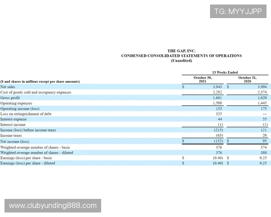Open the www.clubyunding888.com link
The image size is (271, 217).
click(52, 206)
